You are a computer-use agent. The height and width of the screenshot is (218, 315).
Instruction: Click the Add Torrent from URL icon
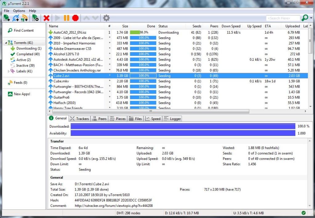pyautogui.click(x=15, y=18)
